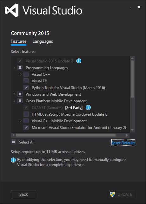Enable the Visual F# checkbox
This screenshot has height=204, width=146.
(x=26, y=81)
